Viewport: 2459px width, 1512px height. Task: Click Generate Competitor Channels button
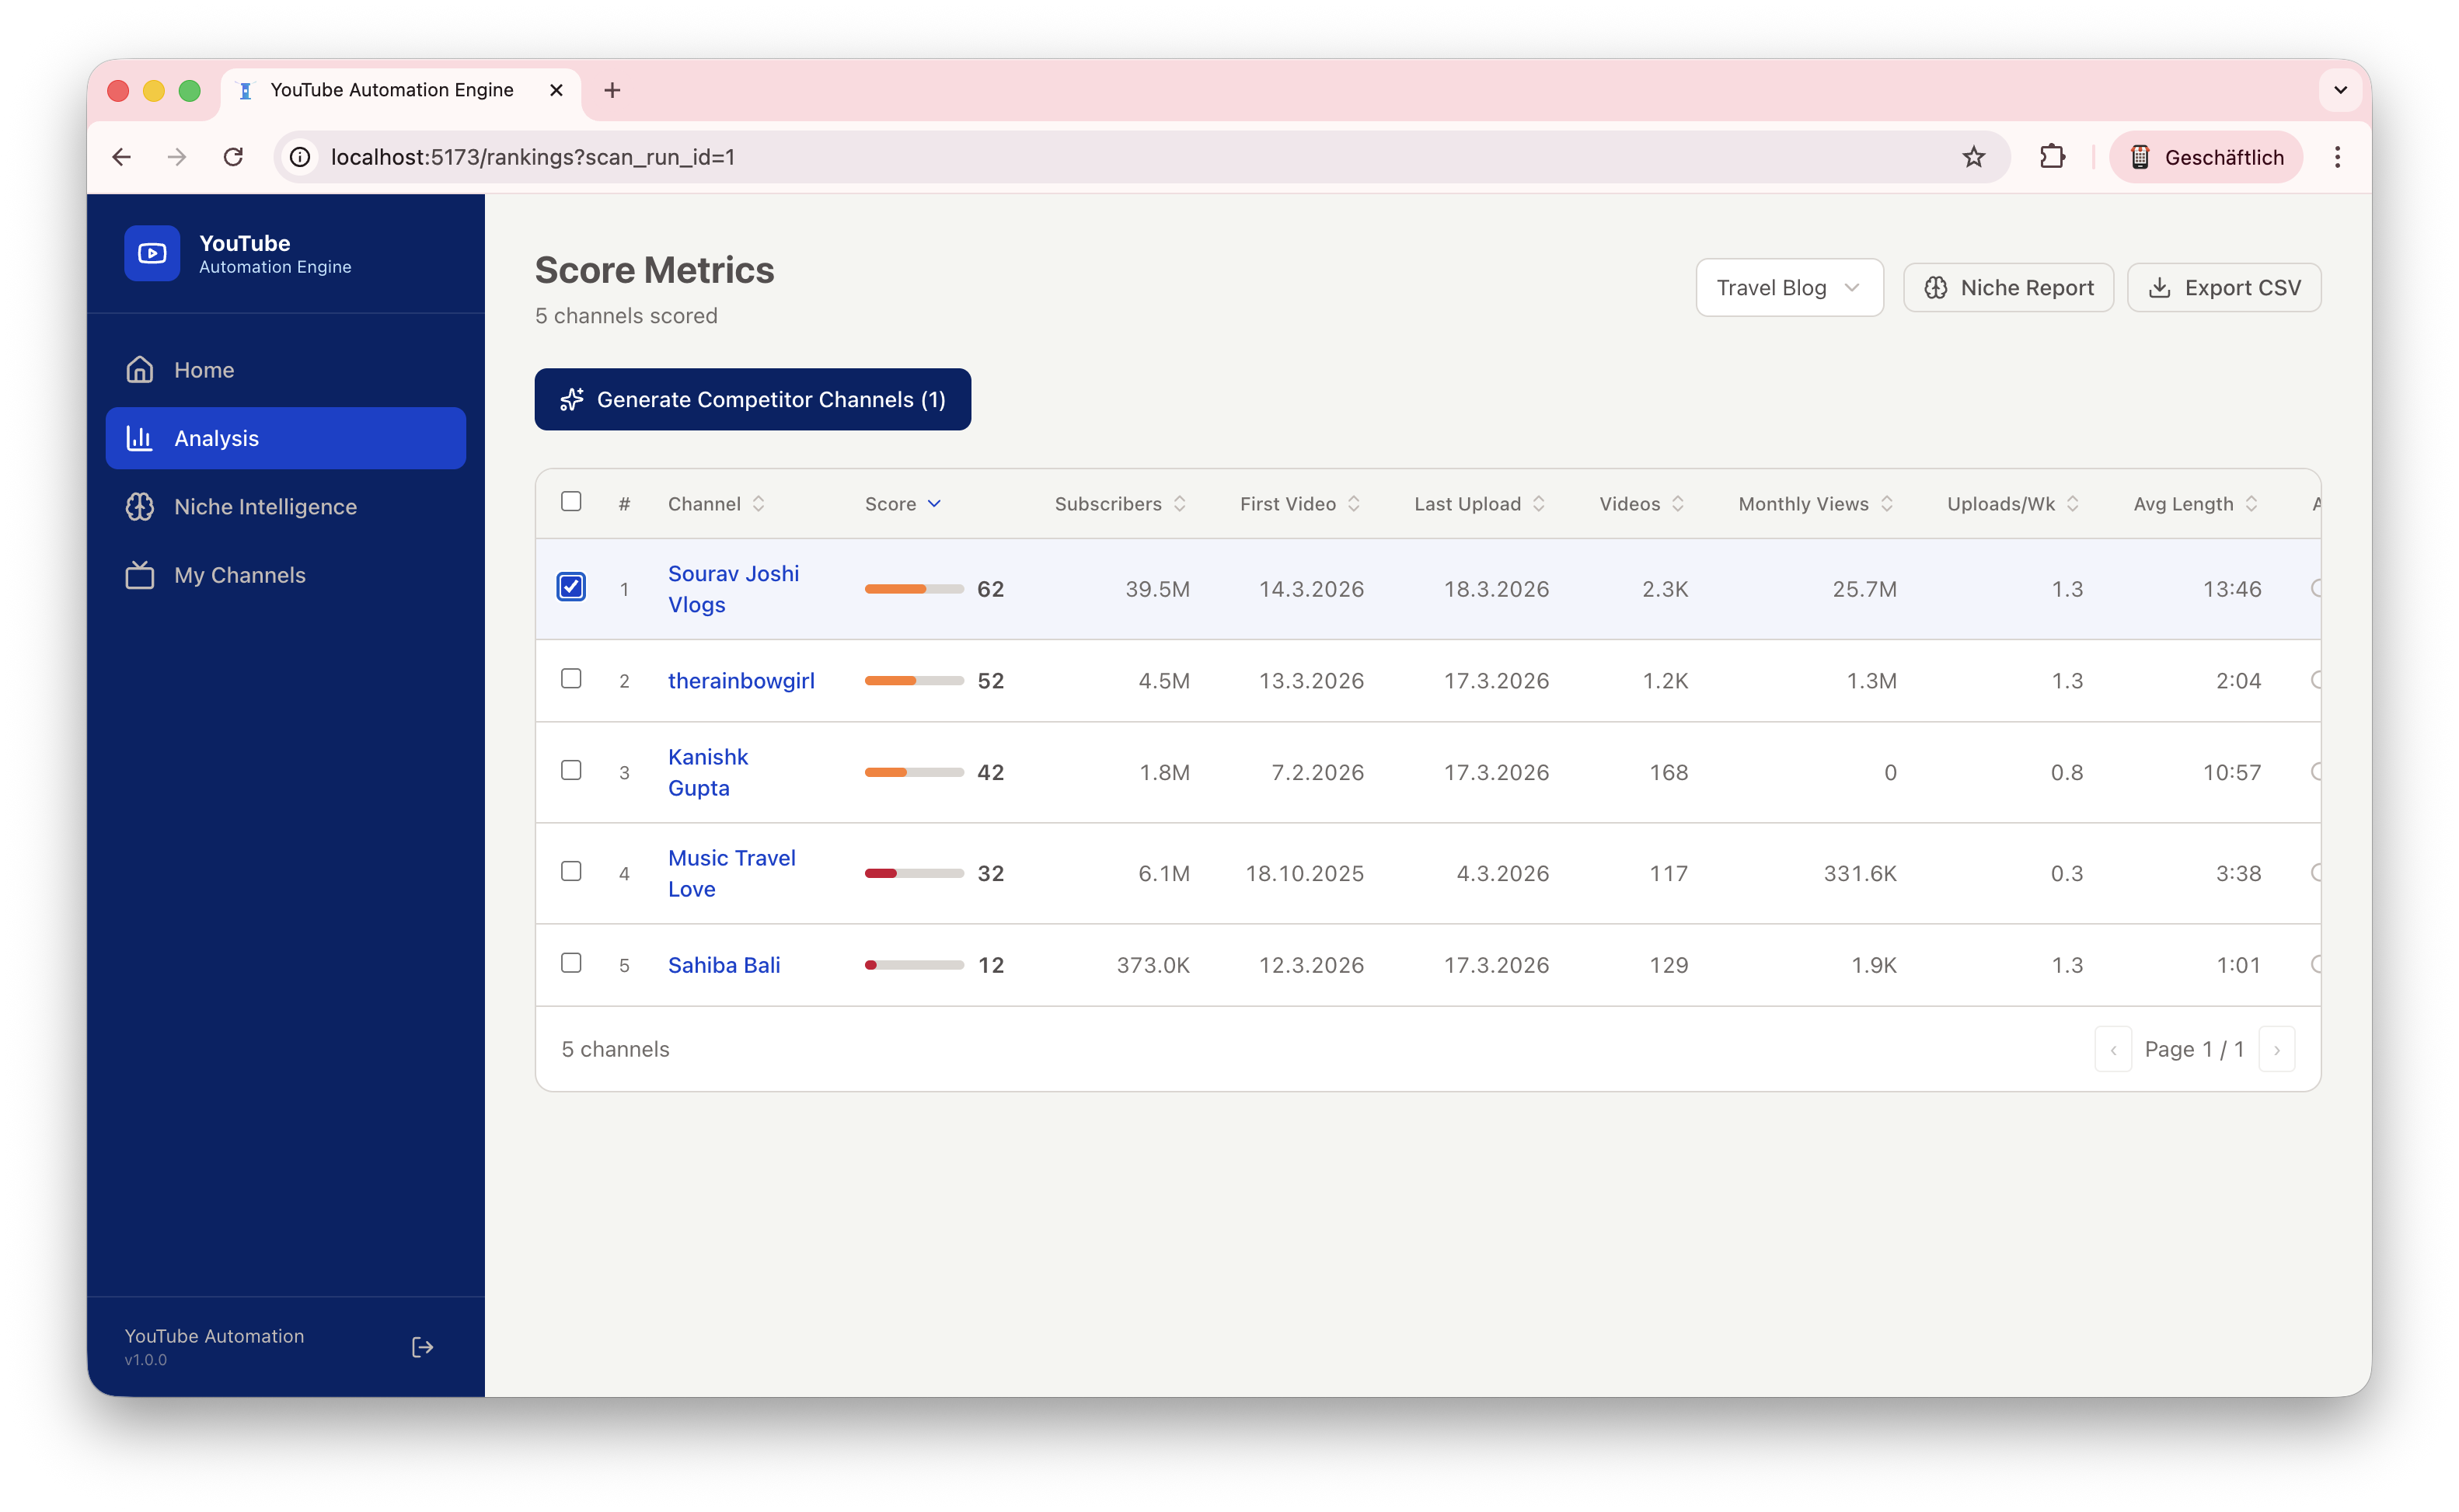[752, 400]
